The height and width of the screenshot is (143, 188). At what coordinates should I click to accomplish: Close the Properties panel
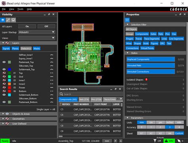tap(185, 14)
